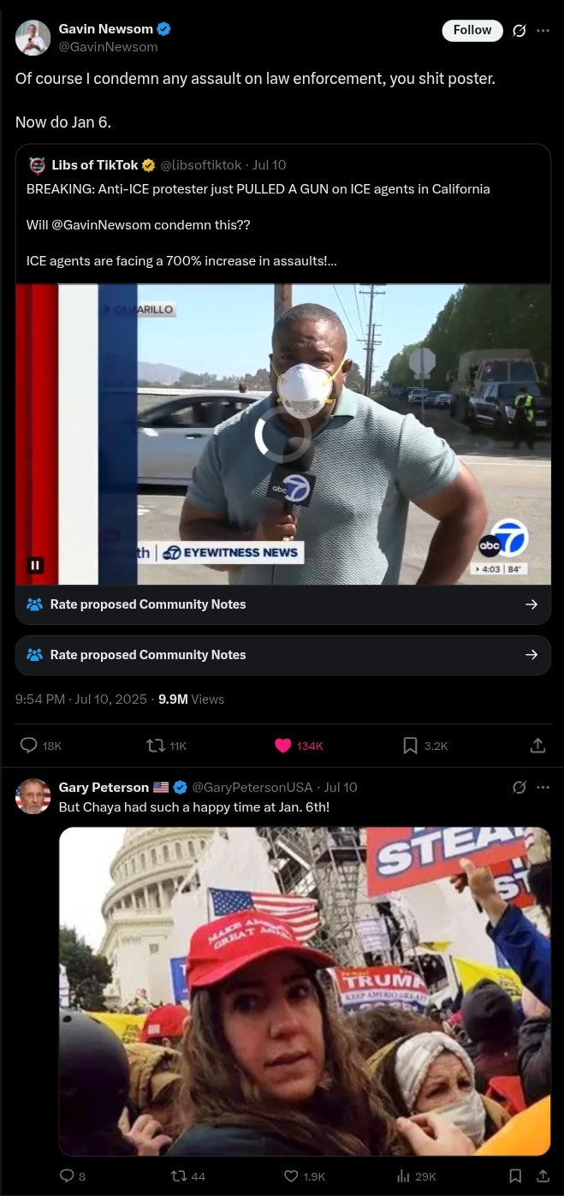The height and width of the screenshot is (1196, 564).
Task: Follow Gavin Newsom
Action: pos(472,30)
